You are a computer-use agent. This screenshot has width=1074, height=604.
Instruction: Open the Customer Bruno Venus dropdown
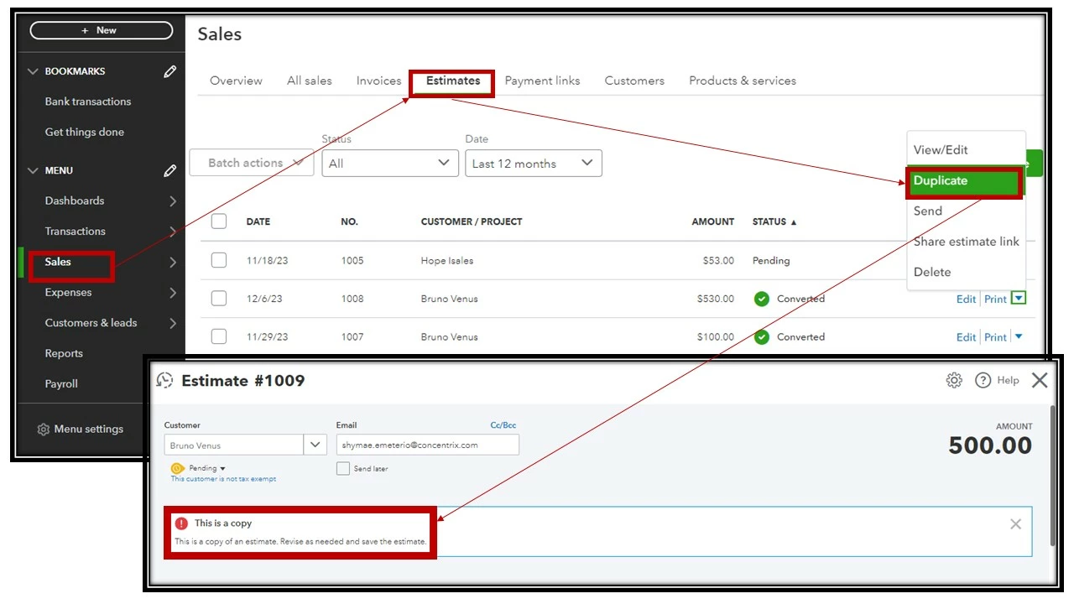[245, 445]
